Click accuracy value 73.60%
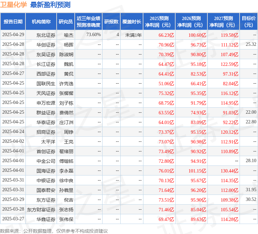This screenshot has width=258, height=234. click(93, 35)
